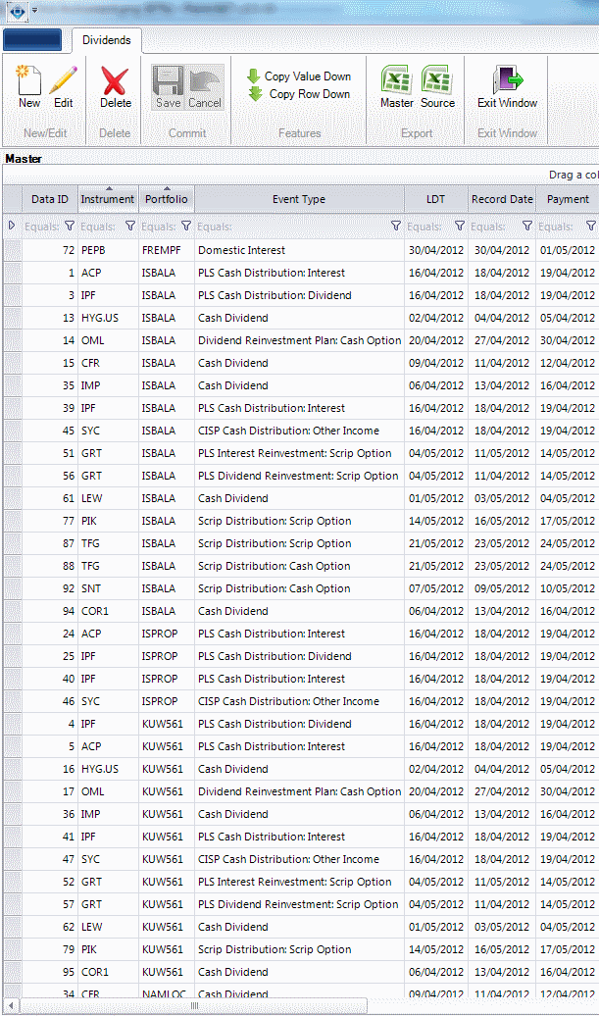Click Payment '01/05/2012' in the PEPB row

568,250
